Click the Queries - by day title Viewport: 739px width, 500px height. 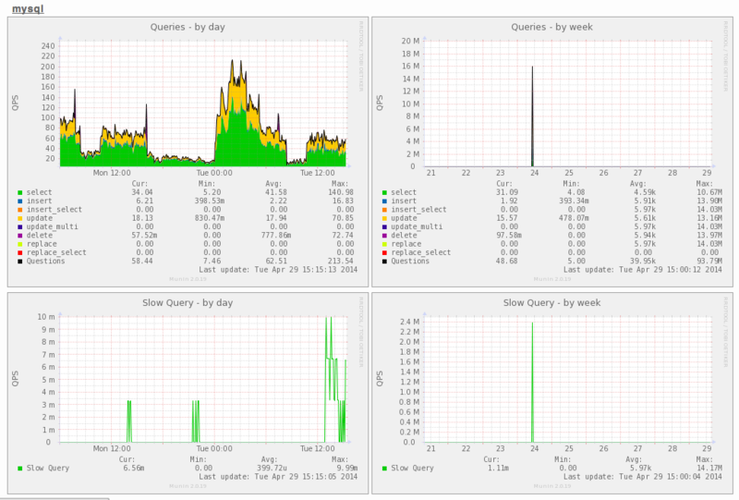pyautogui.click(x=188, y=27)
